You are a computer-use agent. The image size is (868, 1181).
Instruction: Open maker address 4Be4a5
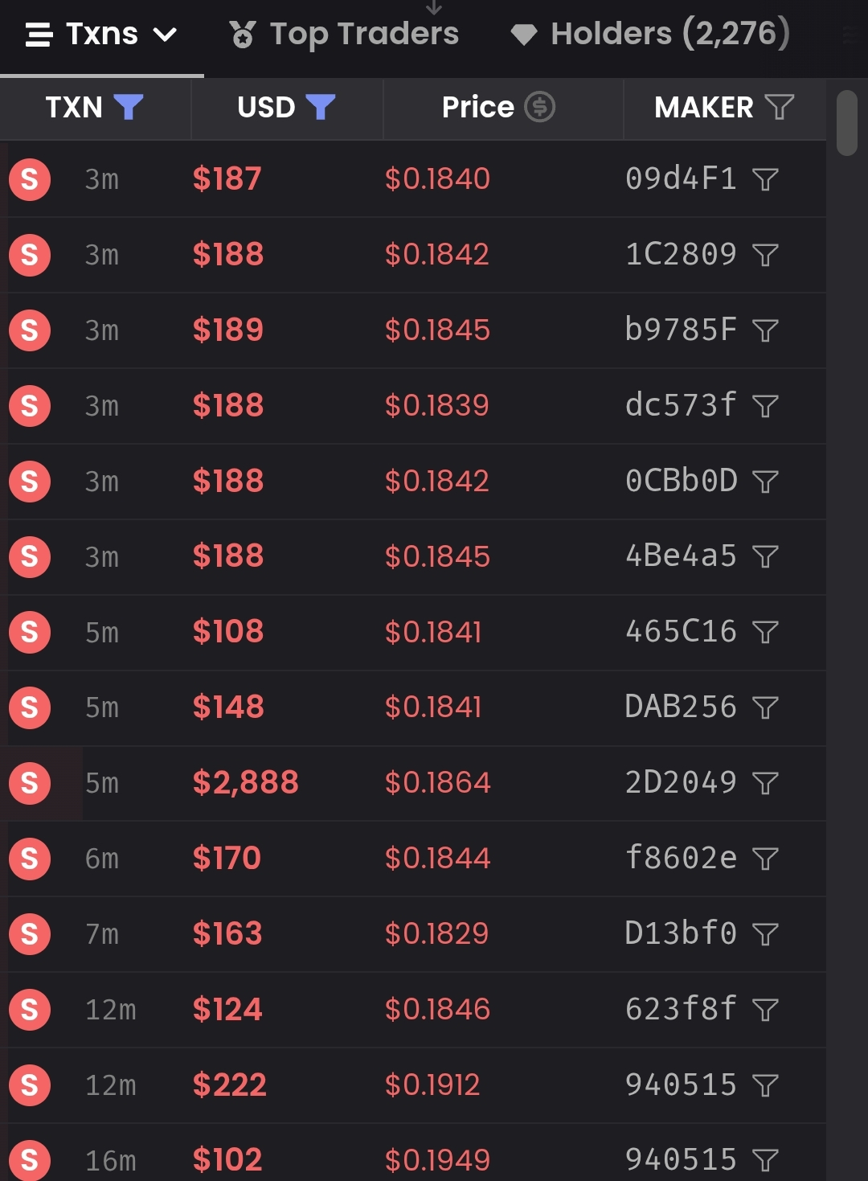[x=681, y=556]
